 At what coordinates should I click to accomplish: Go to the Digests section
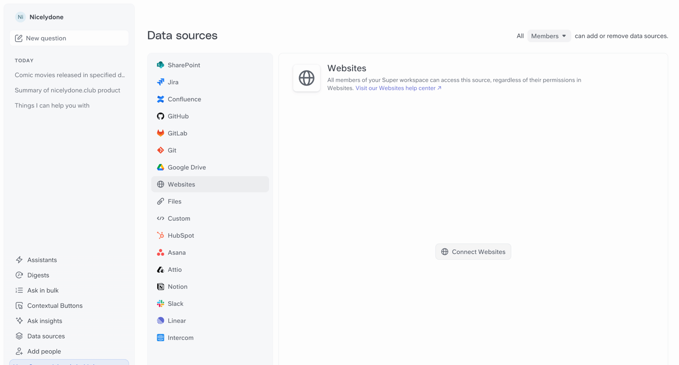(69, 275)
